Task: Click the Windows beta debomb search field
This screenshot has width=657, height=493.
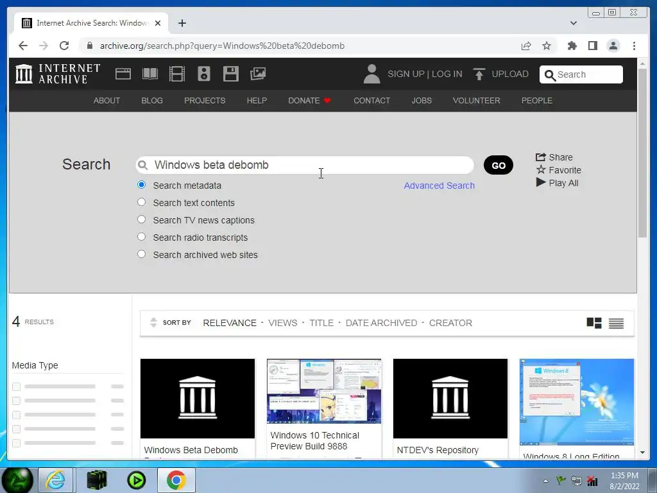Action: (x=305, y=165)
